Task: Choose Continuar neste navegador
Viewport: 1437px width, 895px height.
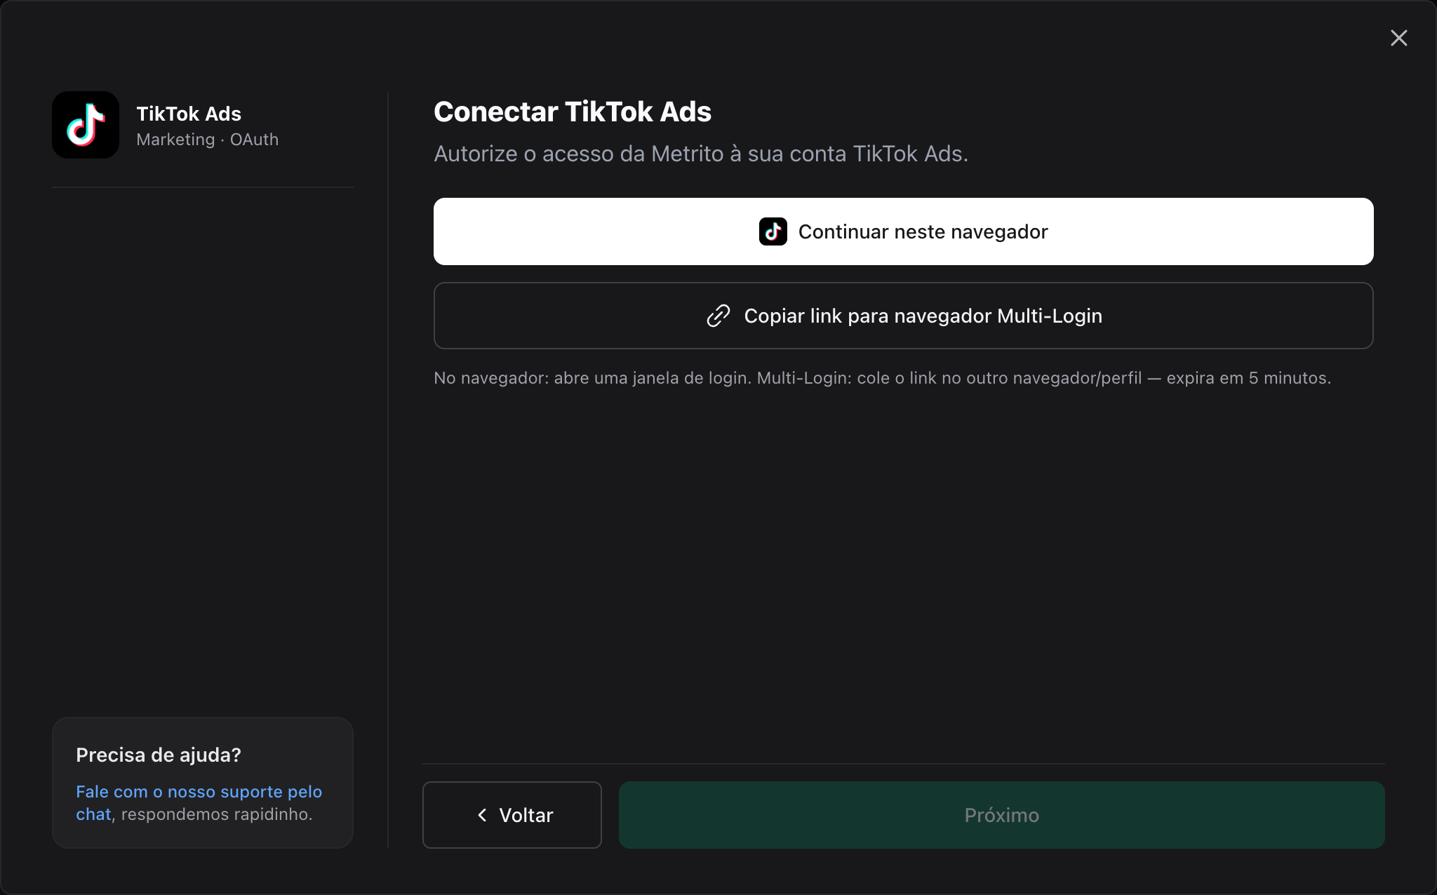Action: [903, 231]
